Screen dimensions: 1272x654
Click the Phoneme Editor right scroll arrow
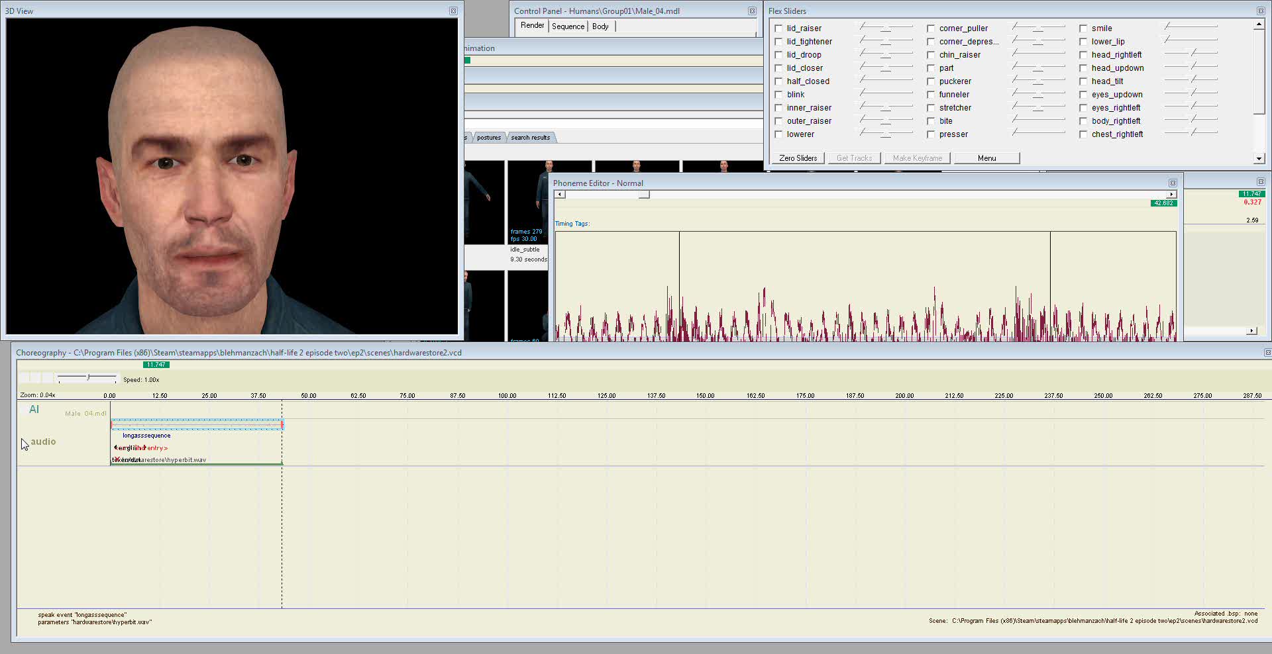coord(1171,194)
